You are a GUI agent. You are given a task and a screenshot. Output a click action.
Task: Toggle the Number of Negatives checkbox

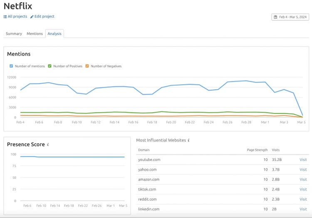point(87,66)
